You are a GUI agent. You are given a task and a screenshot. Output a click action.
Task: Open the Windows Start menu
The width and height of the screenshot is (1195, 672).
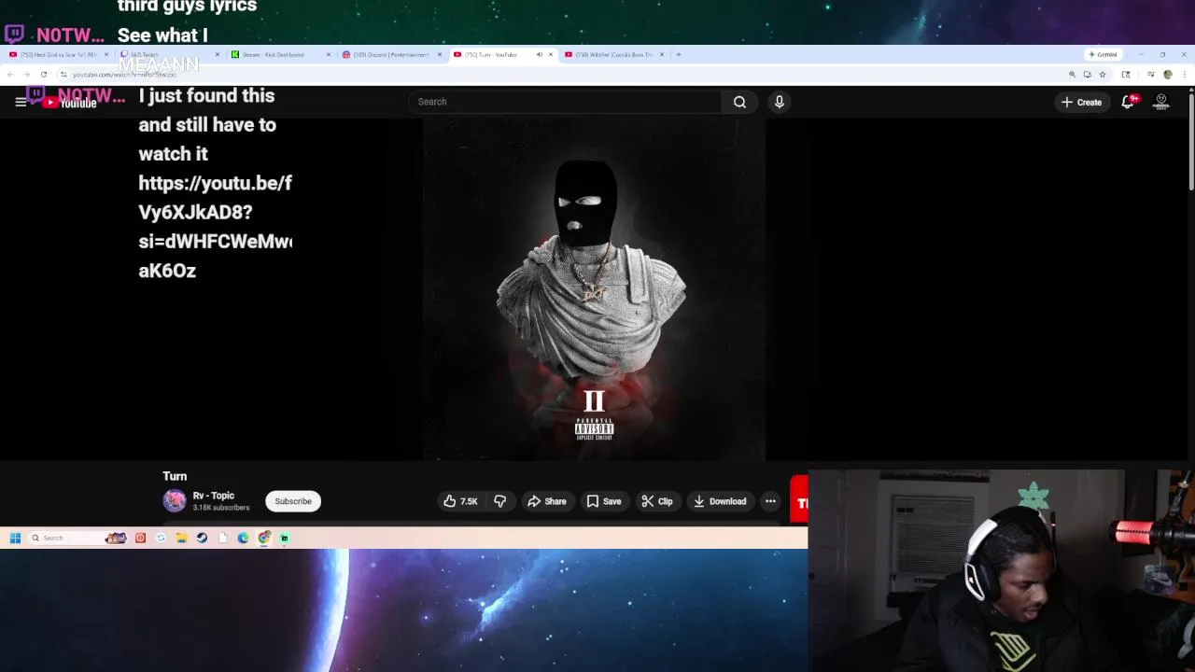tap(15, 538)
